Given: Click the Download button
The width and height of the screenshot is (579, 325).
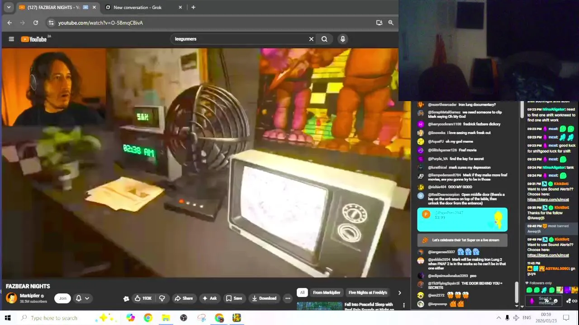Looking at the screenshot, I should tap(264, 298).
